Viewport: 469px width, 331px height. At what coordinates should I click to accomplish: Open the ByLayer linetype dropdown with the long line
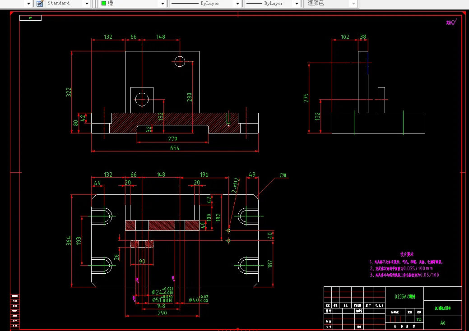click(x=237, y=3)
